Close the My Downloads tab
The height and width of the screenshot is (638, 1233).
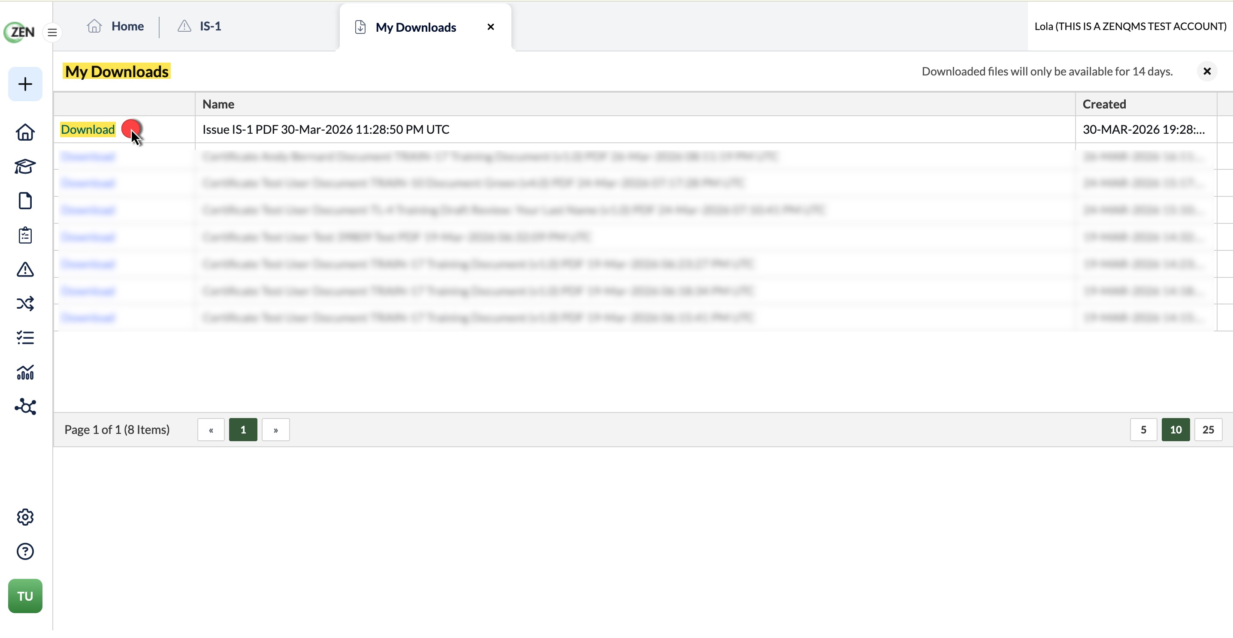(x=491, y=27)
